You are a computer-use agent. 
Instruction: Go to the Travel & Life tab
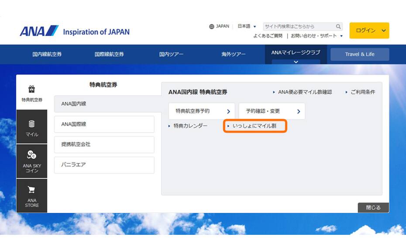359,55
